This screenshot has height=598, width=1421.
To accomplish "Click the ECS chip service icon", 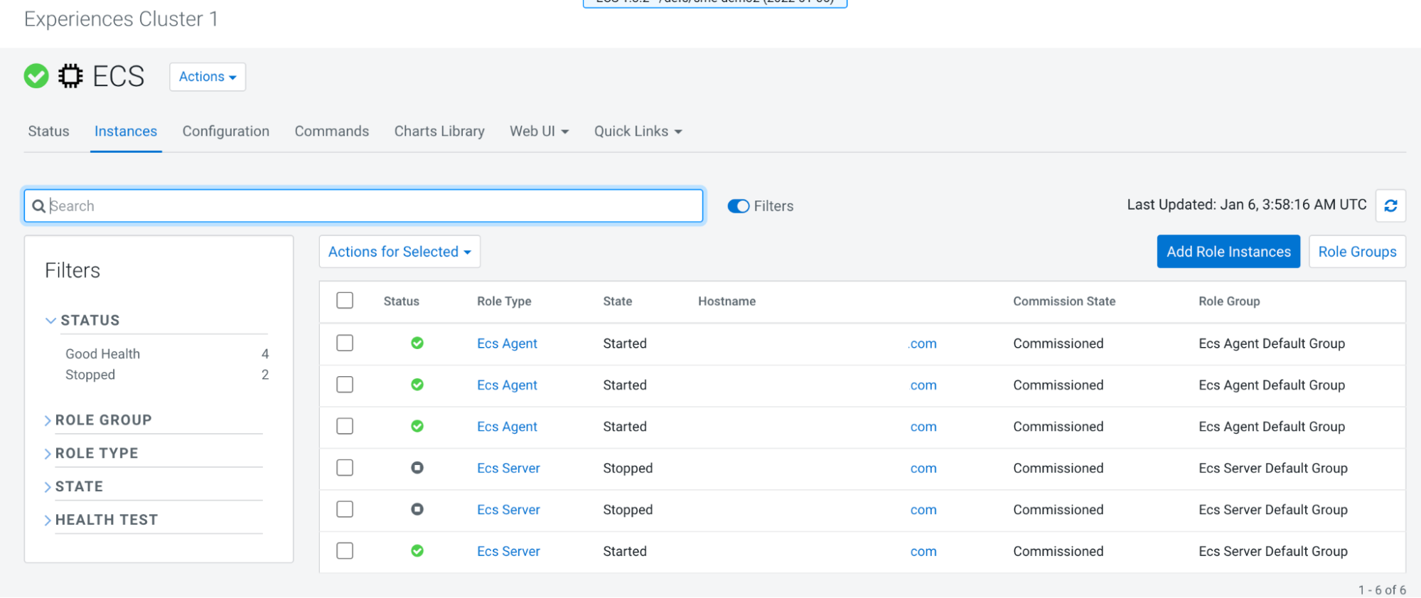I will click(x=70, y=76).
